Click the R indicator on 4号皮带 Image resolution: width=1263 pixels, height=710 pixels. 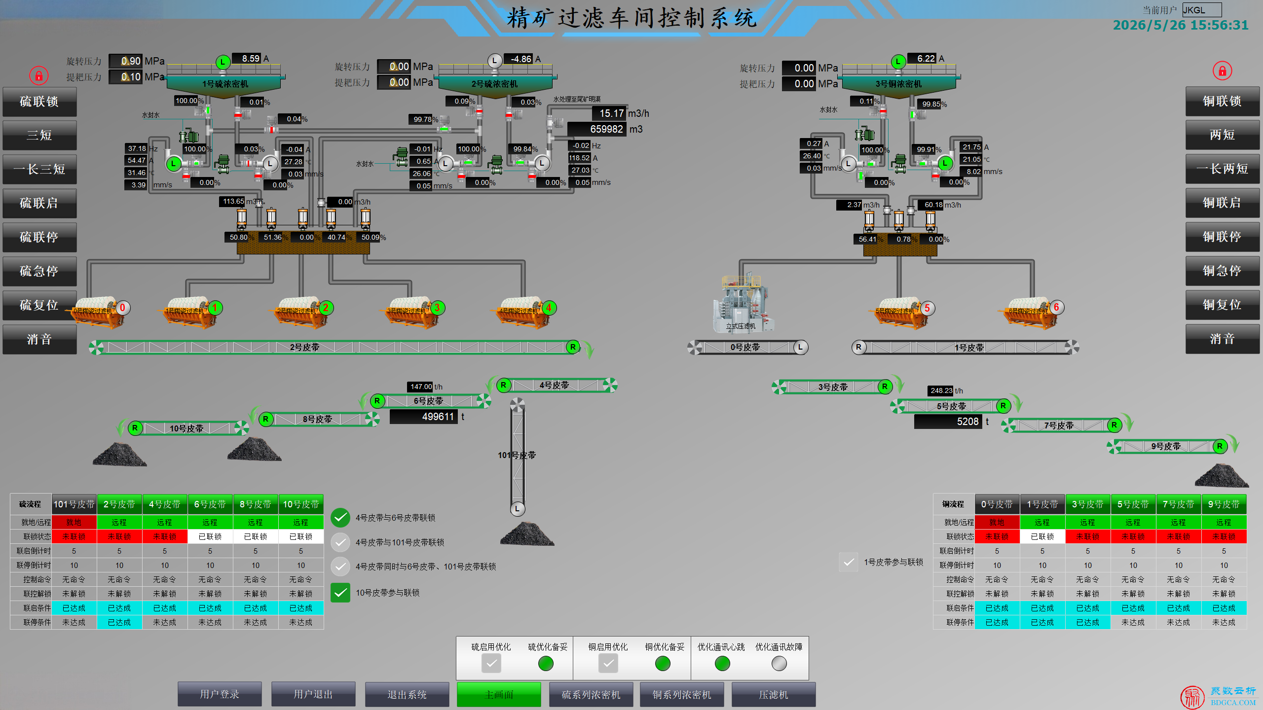503,385
